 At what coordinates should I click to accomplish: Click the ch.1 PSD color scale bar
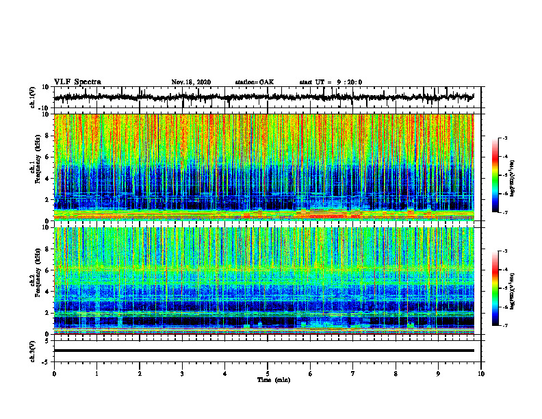(495, 175)
